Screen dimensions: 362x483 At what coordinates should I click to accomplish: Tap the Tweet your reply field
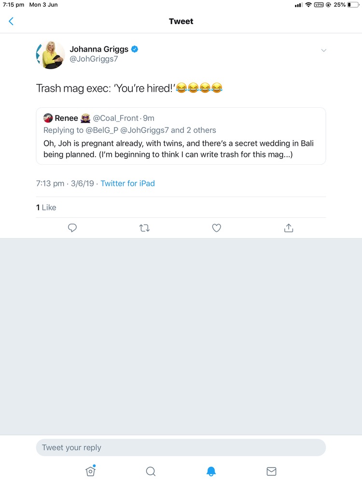point(181,447)
